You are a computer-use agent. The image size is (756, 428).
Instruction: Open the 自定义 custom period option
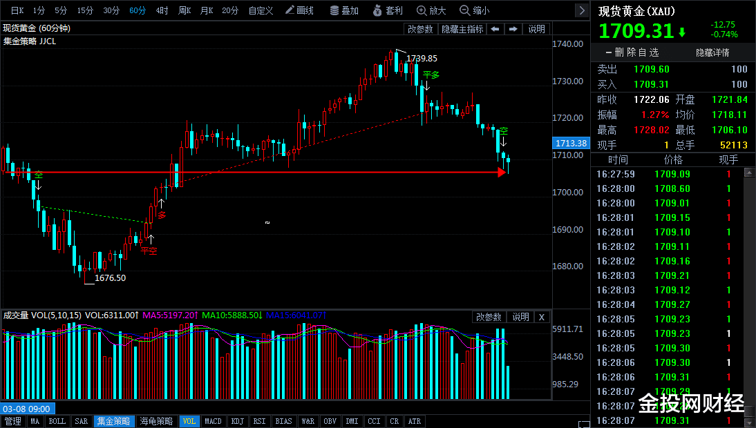(x=260, y=10)
